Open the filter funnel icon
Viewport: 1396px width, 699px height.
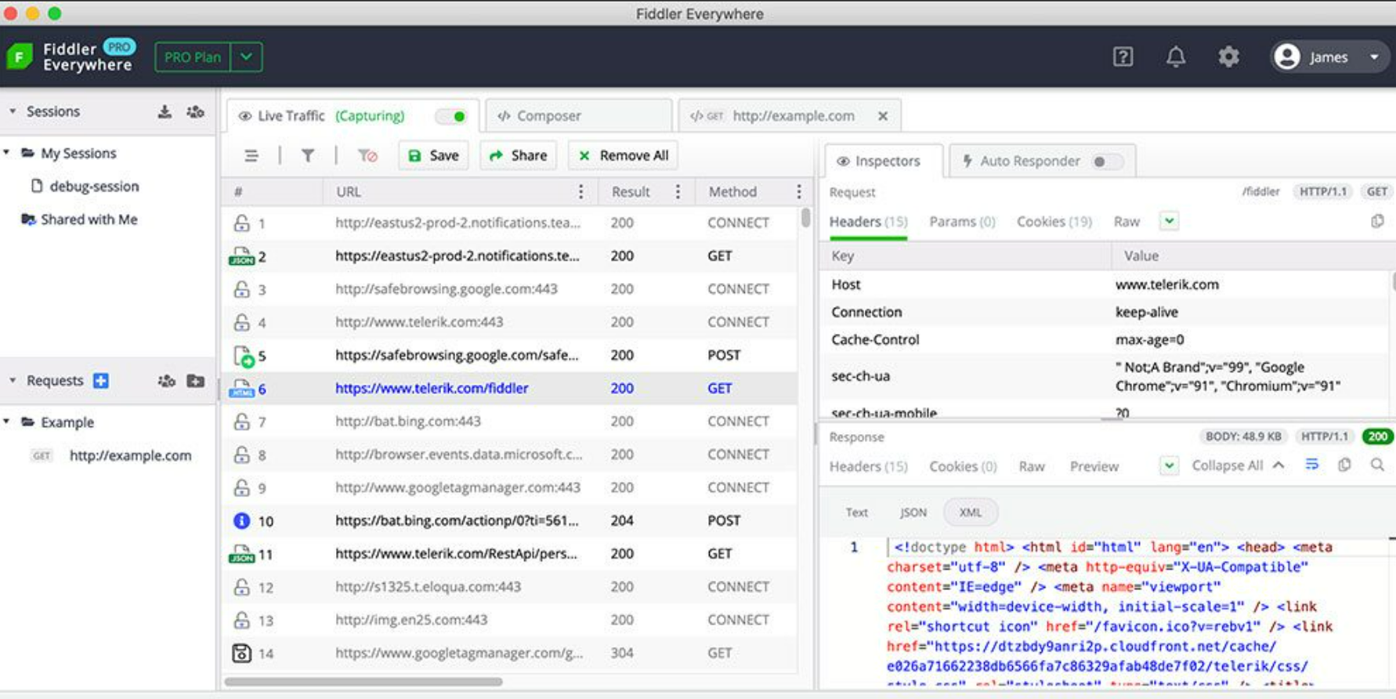tap(308, 155)
